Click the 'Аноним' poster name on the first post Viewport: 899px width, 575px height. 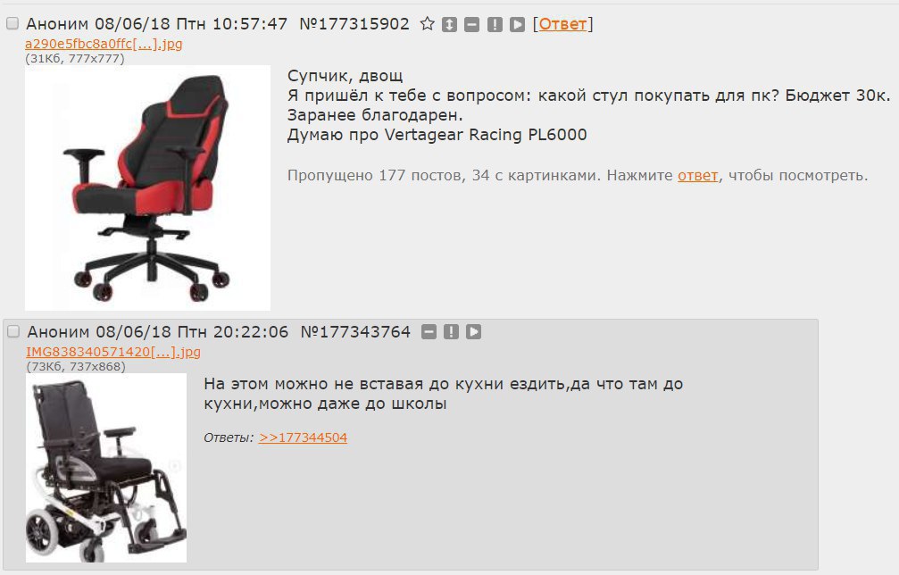[57, 24]
